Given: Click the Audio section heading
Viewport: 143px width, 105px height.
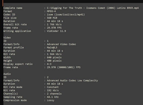Looking at the screenshot, I should (x=7, y=74).
